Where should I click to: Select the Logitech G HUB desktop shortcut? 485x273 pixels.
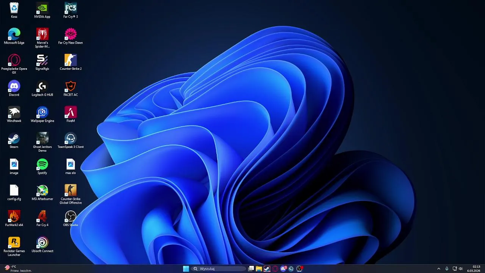[42, 88]
